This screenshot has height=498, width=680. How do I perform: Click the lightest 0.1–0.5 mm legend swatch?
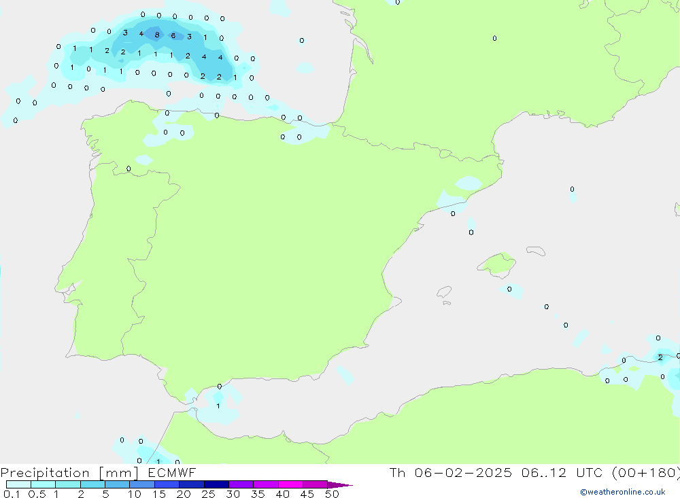18,484
